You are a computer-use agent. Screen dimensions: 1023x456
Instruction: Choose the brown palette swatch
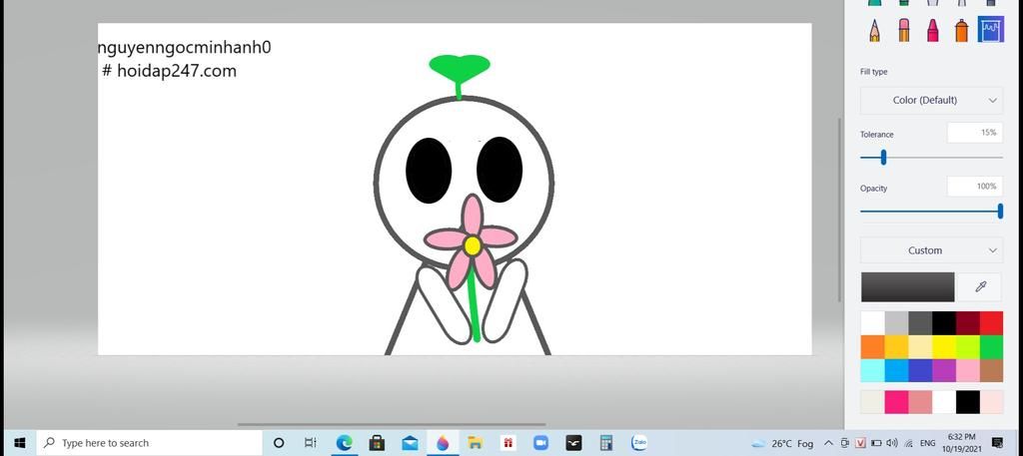tap(991, 370)
